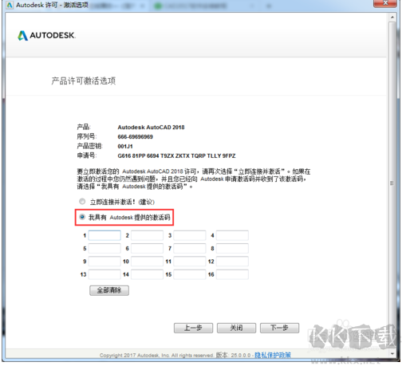Select the "I have an activation code" option
The height and width of the screenshot is (366, 402).
tap(82, 217)
